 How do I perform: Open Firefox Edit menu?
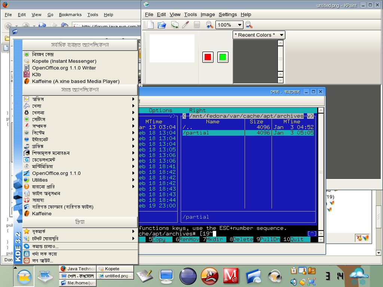[x=22, y=15]
